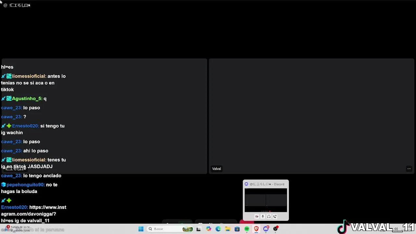Click the Buscar taskbar search box
416x234 pixels.
[170, 229]
